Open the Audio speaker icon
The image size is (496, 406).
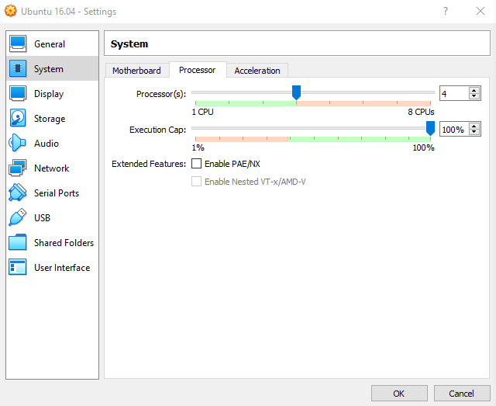pos(18,143)
